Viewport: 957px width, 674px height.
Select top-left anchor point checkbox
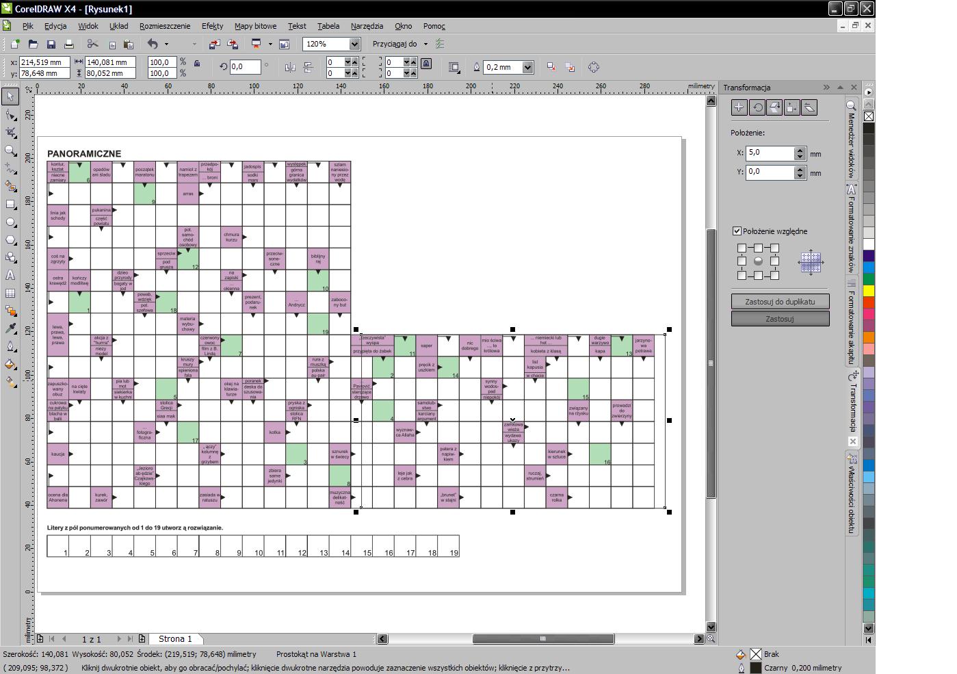point(742,248)
